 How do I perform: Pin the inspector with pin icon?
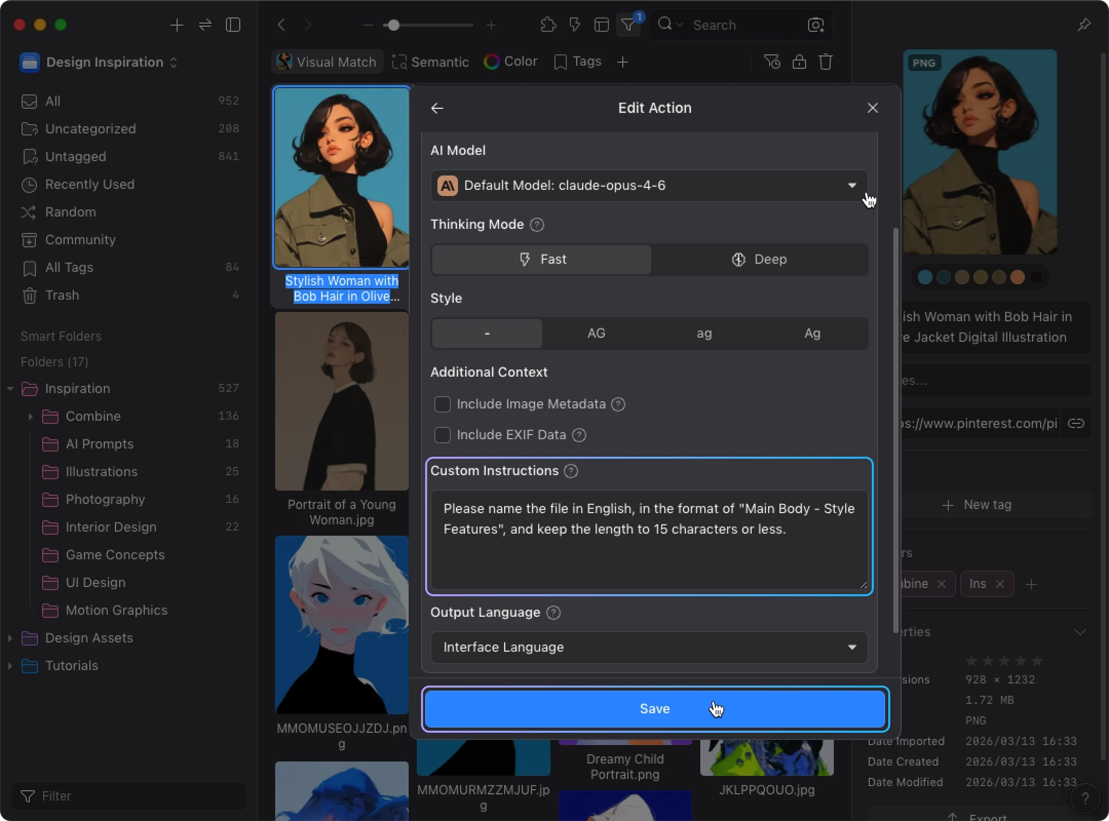point(1084,25)
